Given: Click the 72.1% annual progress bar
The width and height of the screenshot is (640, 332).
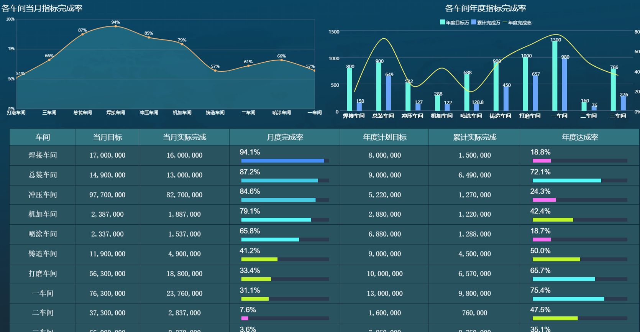Looking at the screenshot, I should pyautogui.click(x=579, y=181).
